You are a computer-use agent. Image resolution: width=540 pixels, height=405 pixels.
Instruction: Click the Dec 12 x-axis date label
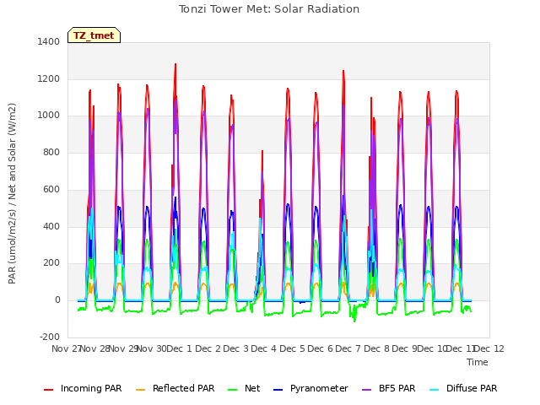click(489, 348)
